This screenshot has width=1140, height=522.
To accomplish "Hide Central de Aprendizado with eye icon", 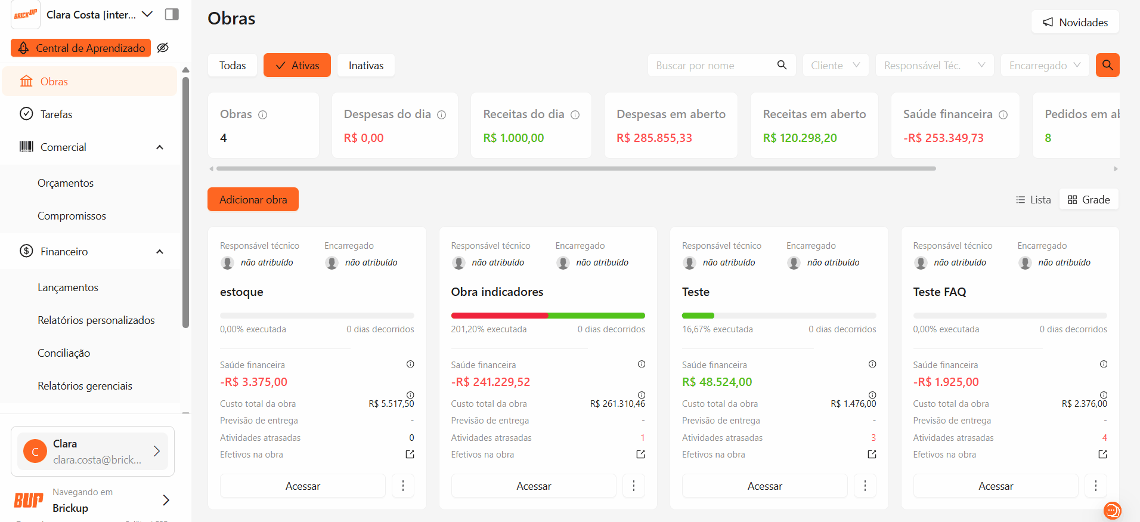I will (x=163, y=48).
